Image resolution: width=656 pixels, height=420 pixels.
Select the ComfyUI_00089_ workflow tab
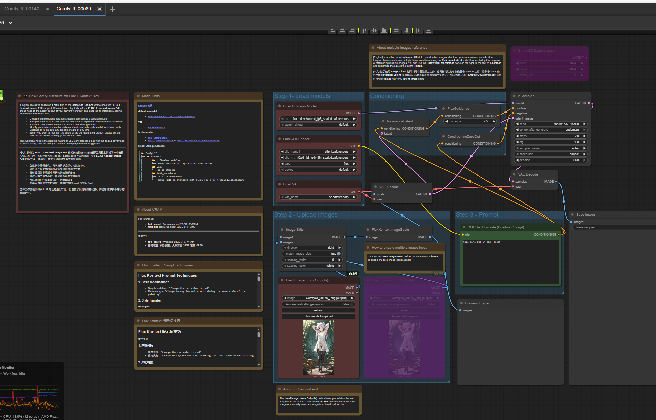coord(74,9)
